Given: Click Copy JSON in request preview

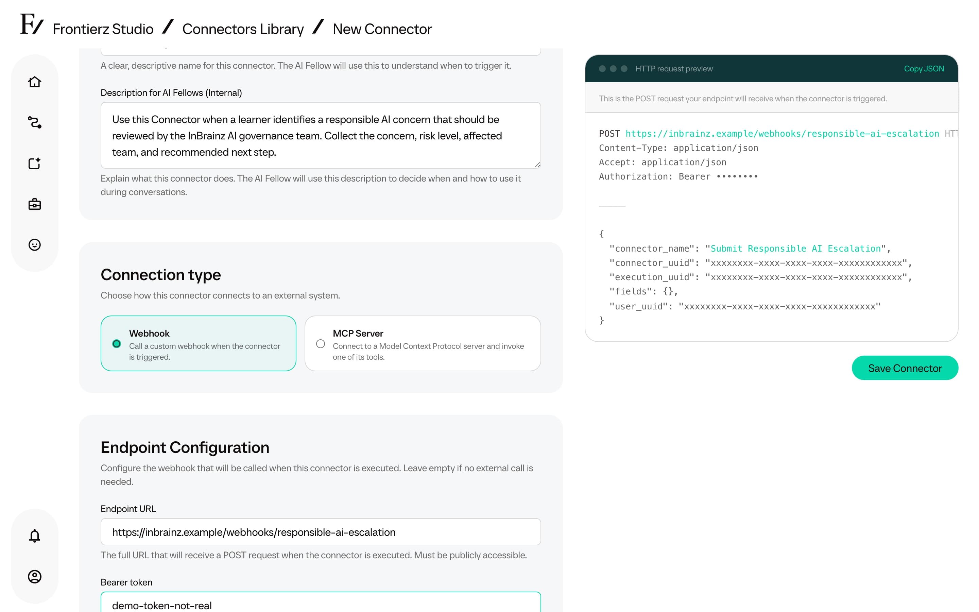Looking at the screenshot, I should tap(924, 68).
